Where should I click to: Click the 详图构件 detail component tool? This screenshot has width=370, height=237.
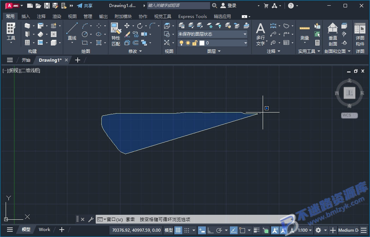(360, 34)
